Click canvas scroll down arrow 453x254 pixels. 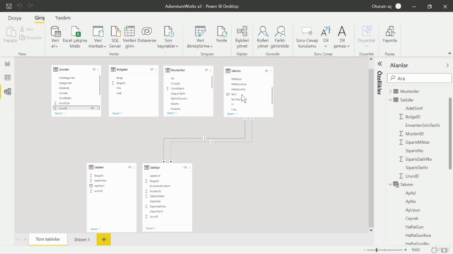[371, 230]
